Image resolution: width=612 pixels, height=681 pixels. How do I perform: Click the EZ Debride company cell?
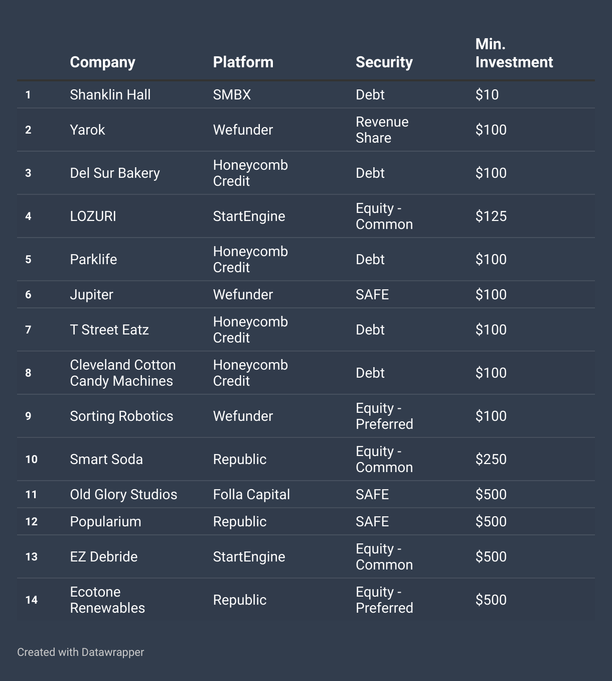[x=103, y=556]
